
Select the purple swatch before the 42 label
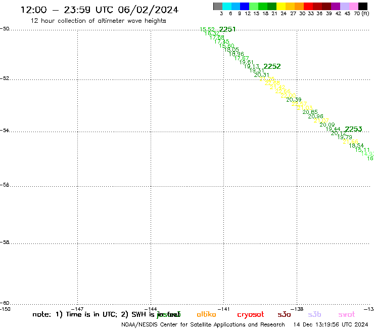point(336,7)
